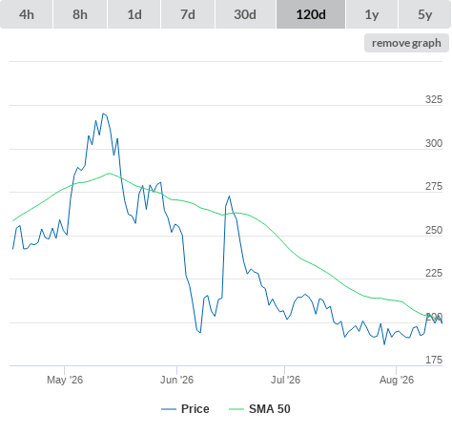Show the 30d price range
Viewport: 452px width, 434px height.
tap(245, 14)
